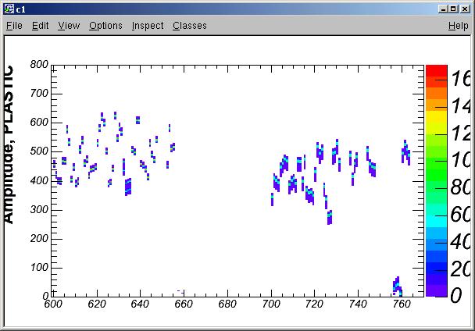This screenshot has width=475, height=331.
Task: Click the violet bottom of color palette
Action: (437, 290)
